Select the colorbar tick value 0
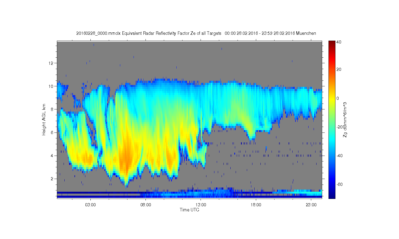Screen dimensions: 399x239 (338, 98)
